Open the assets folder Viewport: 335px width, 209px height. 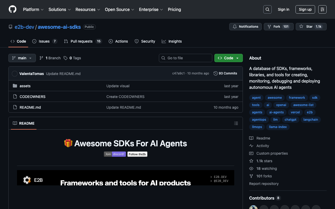coord(25,86)
